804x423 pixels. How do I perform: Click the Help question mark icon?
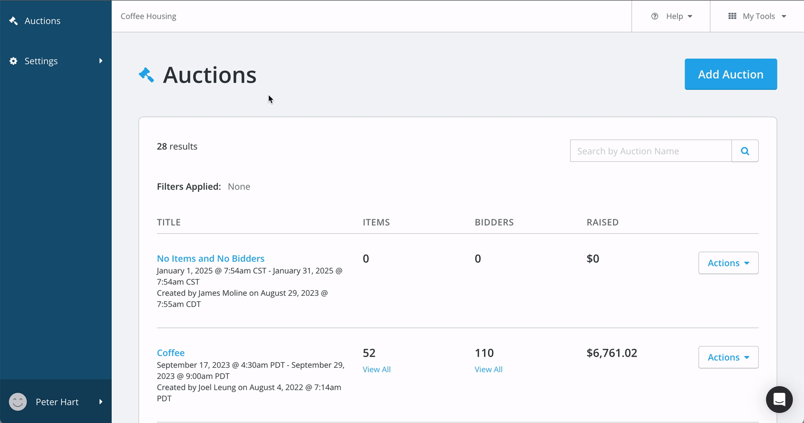[654, 16]
